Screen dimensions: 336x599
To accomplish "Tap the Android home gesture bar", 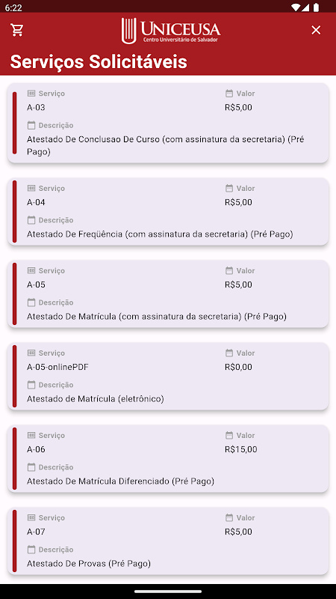I will (168, 592).
